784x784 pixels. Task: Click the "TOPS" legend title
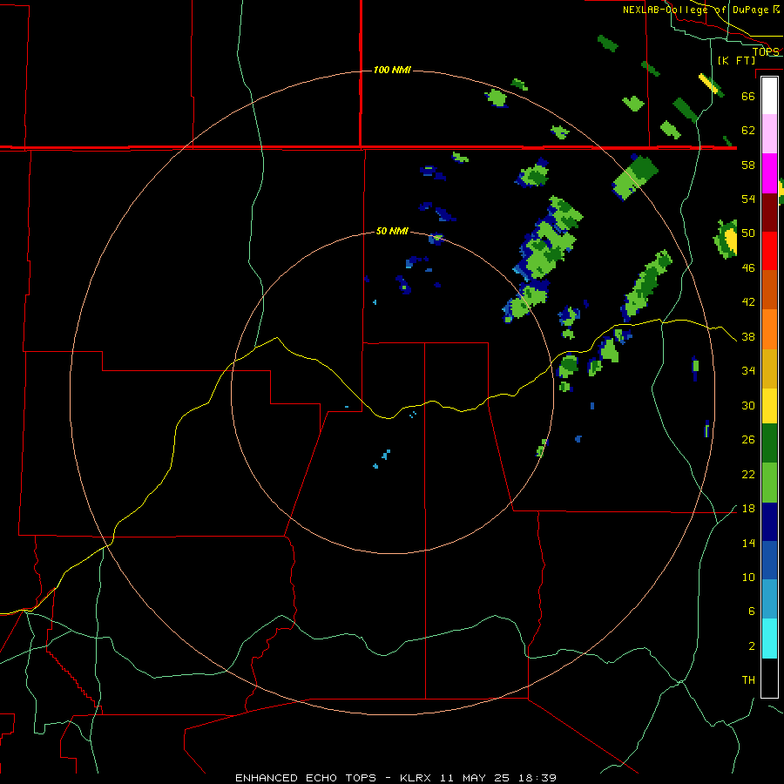click(766, 51)
